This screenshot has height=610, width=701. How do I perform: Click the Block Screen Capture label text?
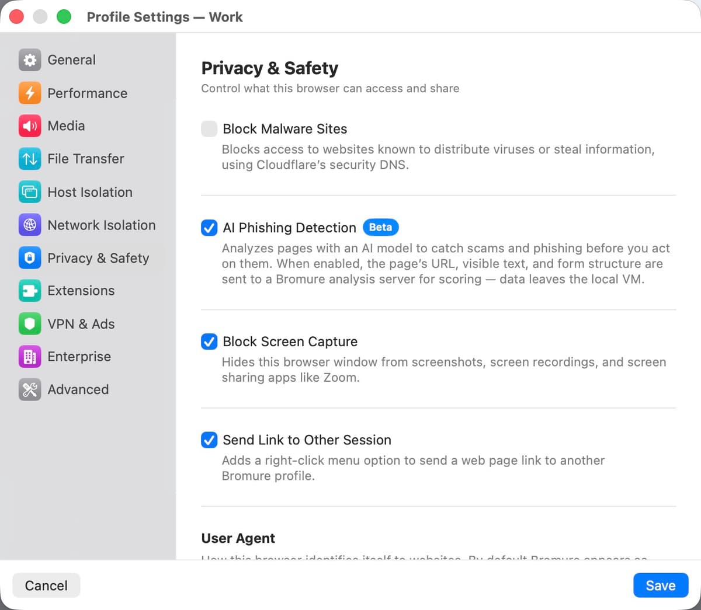pos(290,341)
